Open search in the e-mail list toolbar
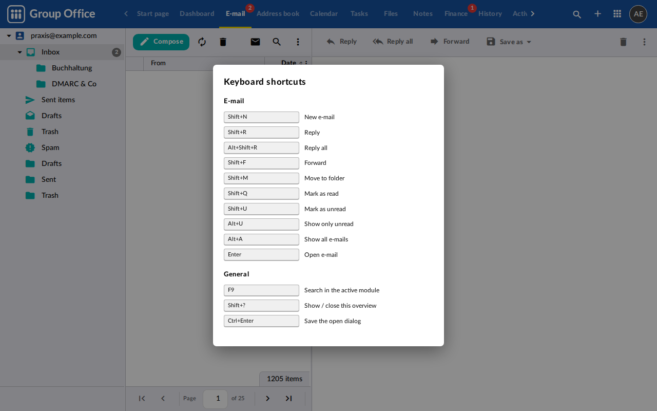Image resolution: width=657 pixels, height=411 pixels. pyautogui.click(x=277, y=42)
